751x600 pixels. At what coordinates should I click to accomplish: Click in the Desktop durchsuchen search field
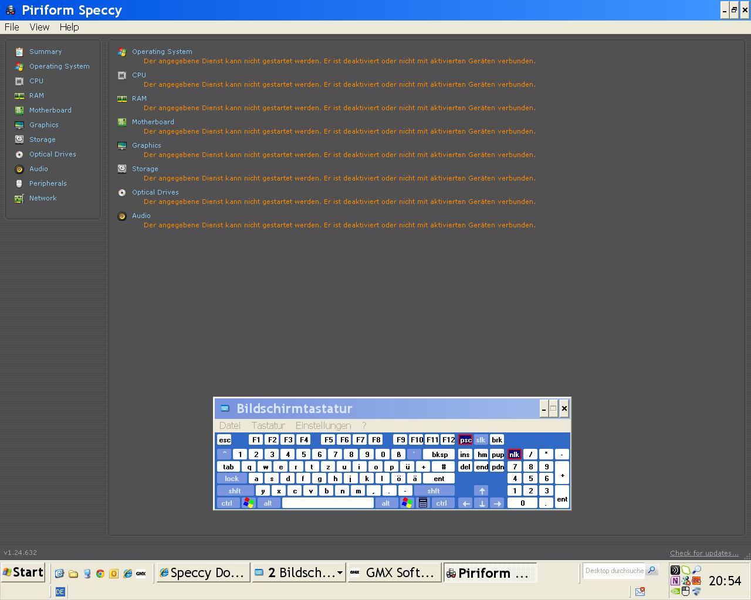pyautogui.click(x=614, y=571)
